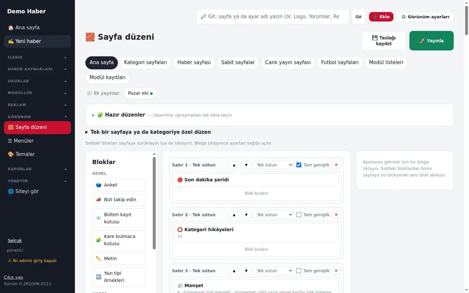The width and height of the screenshot is (469, 293).
Task: Move Satır 1 up with the arrow
Action: (234, 165)
